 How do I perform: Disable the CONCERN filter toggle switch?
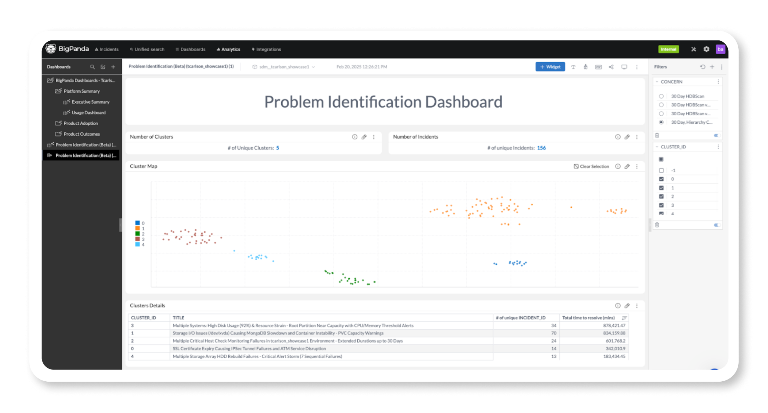[x=717, y=135]
